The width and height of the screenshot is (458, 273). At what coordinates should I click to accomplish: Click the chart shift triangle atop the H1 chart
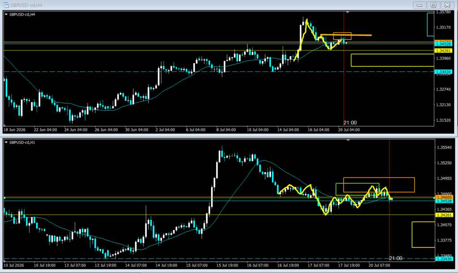(x=348, y=141)
